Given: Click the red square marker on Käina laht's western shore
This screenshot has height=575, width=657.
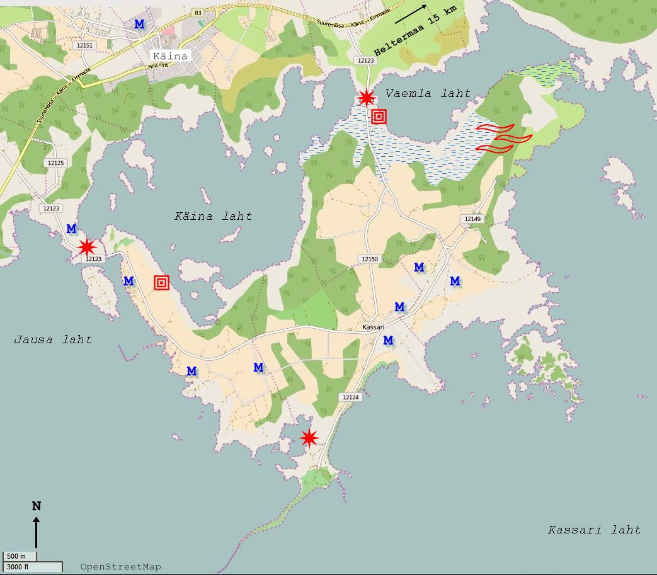Looking at the screenshot, I should [x=161, y=283].
